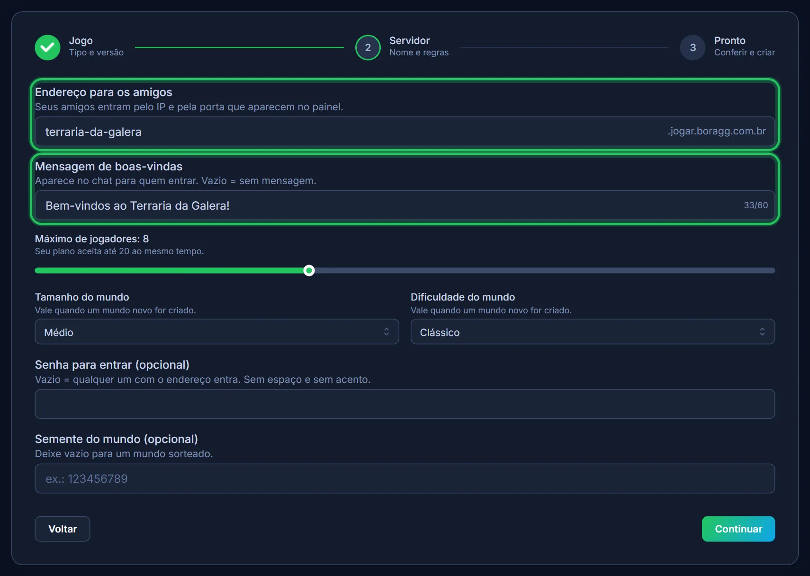Click the .jogar.boragg.com.br domain suffix
The height and width of the screenshot is (576, 810).
(717, 131)
